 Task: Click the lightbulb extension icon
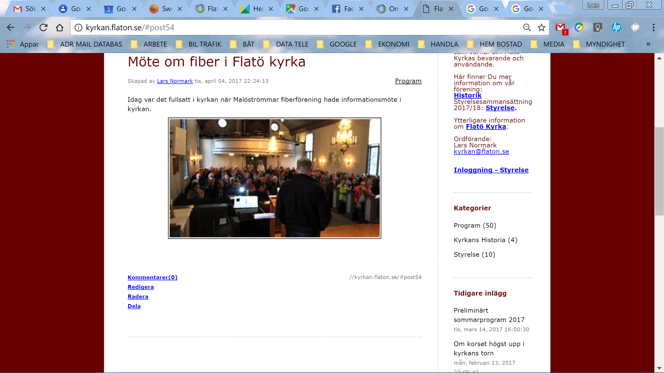598,28
